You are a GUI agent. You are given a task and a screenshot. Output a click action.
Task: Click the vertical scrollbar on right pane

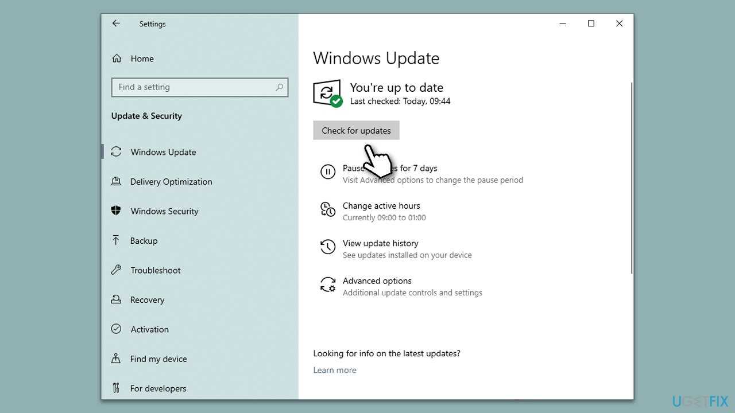631,178
